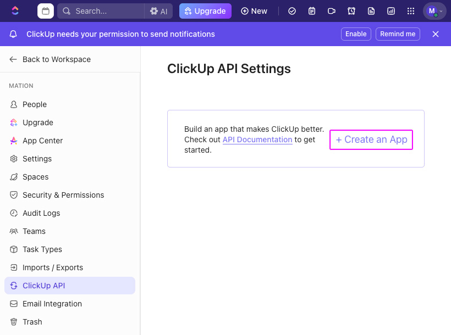Click the New button
Screen dimensions: 451x335
[x=254, y=11]
